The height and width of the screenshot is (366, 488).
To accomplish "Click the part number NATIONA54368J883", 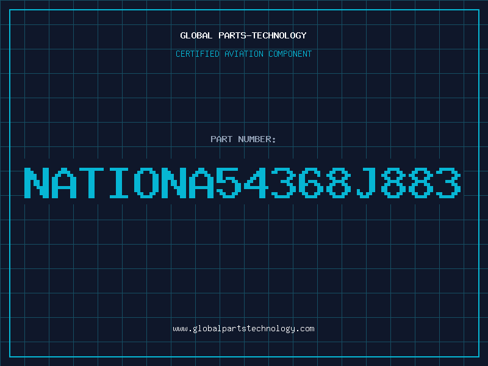I will (x=242, y=183).
